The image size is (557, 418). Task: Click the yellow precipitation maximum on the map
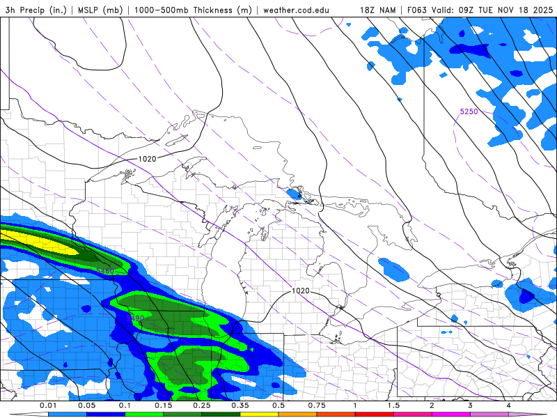[39, 243]
